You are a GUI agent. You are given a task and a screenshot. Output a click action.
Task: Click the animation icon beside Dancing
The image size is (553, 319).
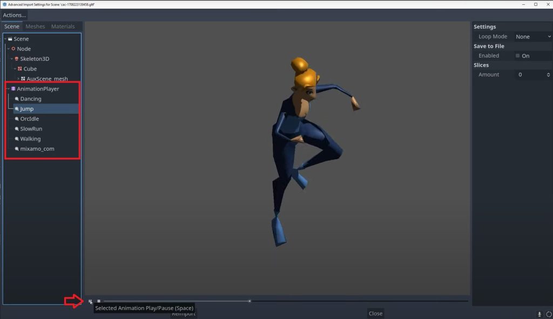pos(17,99)
